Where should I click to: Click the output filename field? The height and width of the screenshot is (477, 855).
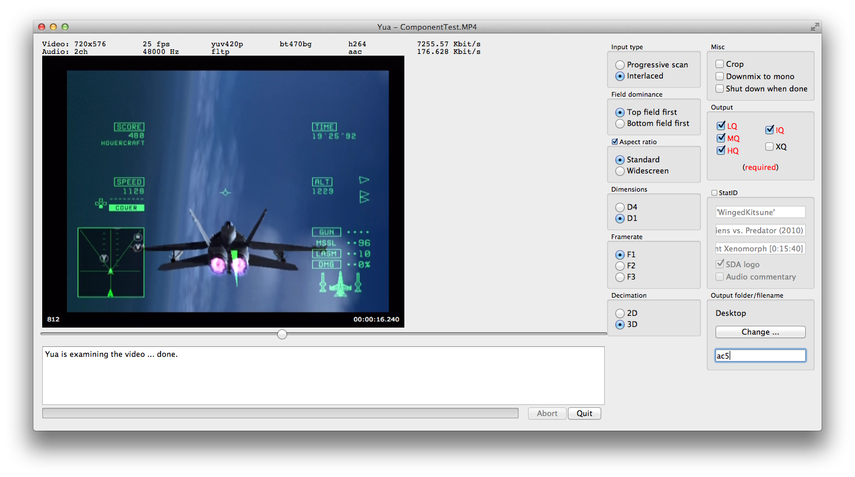pyautogui.click(x=760, y=356)
